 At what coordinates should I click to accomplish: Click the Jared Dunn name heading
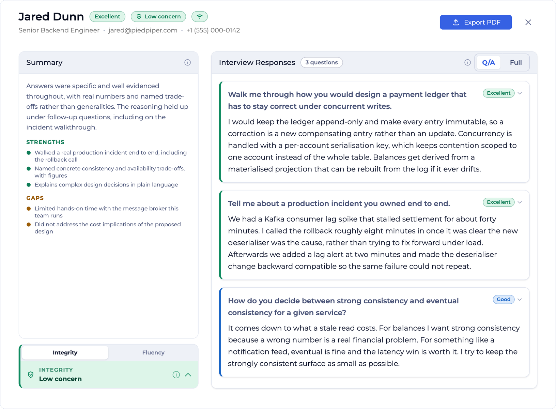51,16
